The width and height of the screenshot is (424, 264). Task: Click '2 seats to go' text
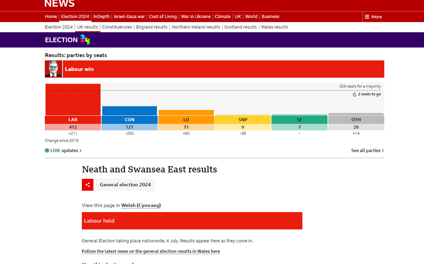[369, 94]
